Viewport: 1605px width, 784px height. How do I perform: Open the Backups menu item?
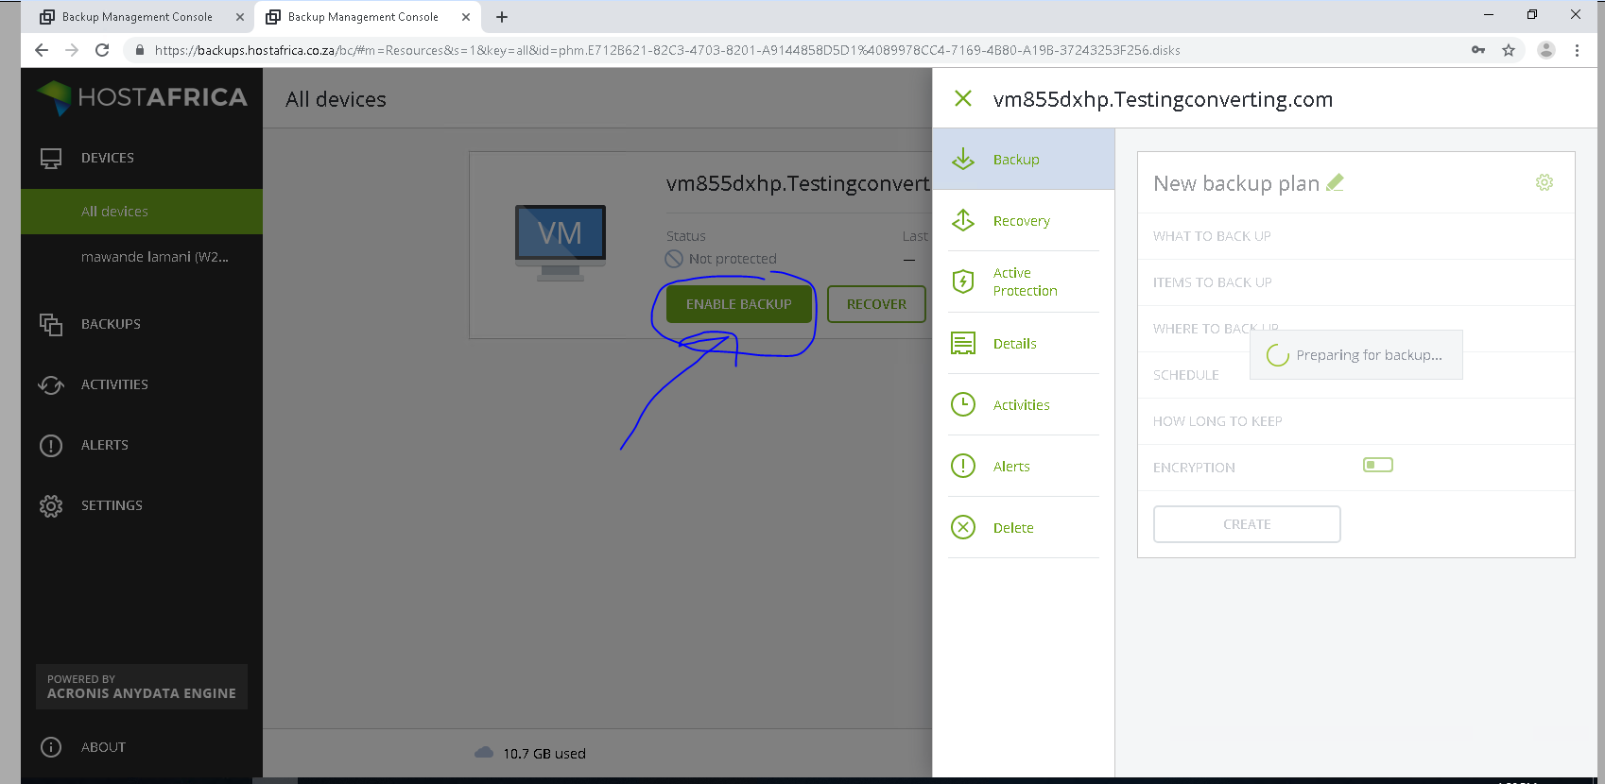pyautogui.click(x=111, y=324)
